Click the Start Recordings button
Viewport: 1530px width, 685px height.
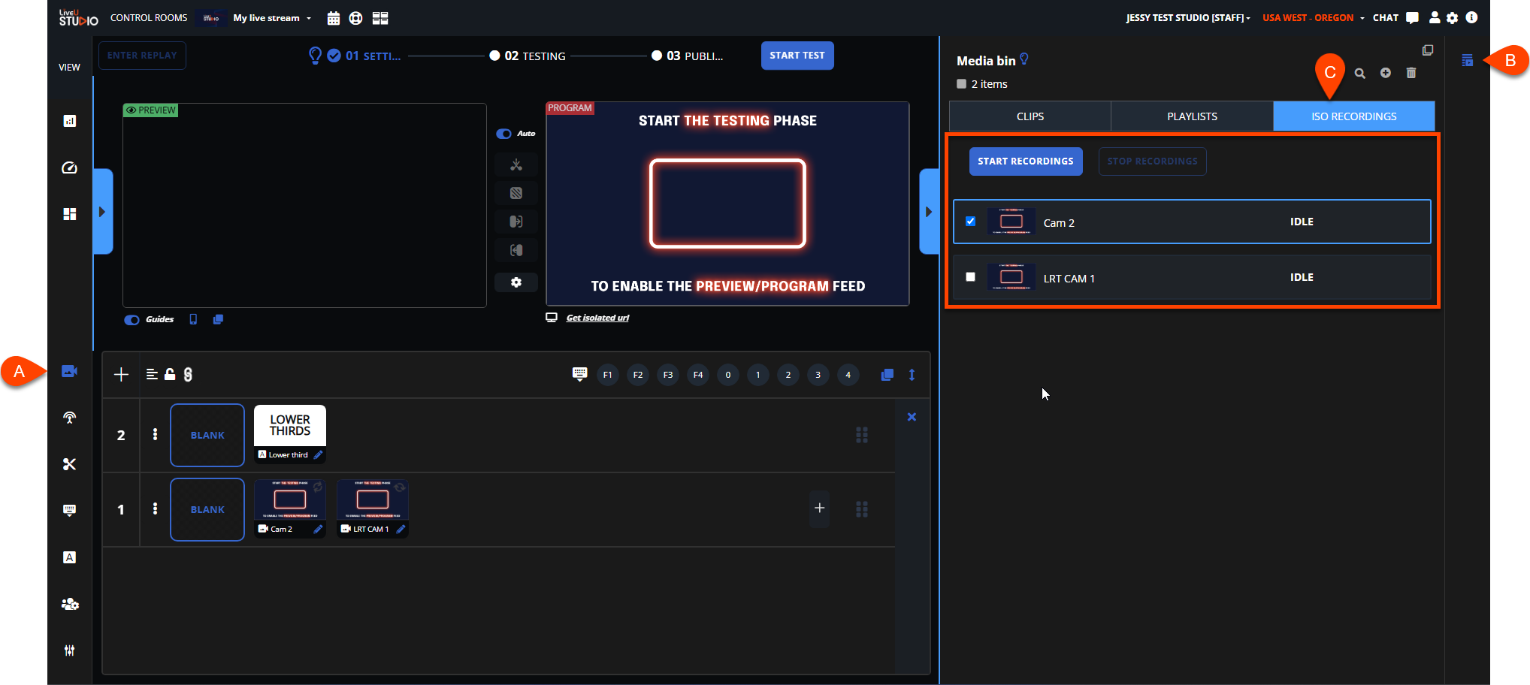click(x=1025, y=161)
